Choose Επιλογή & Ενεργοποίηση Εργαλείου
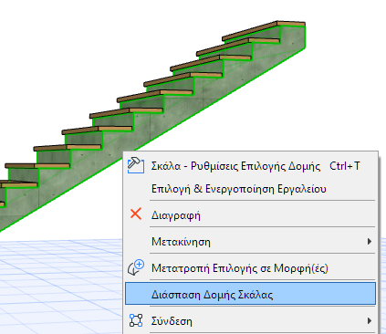 [251, 189]
